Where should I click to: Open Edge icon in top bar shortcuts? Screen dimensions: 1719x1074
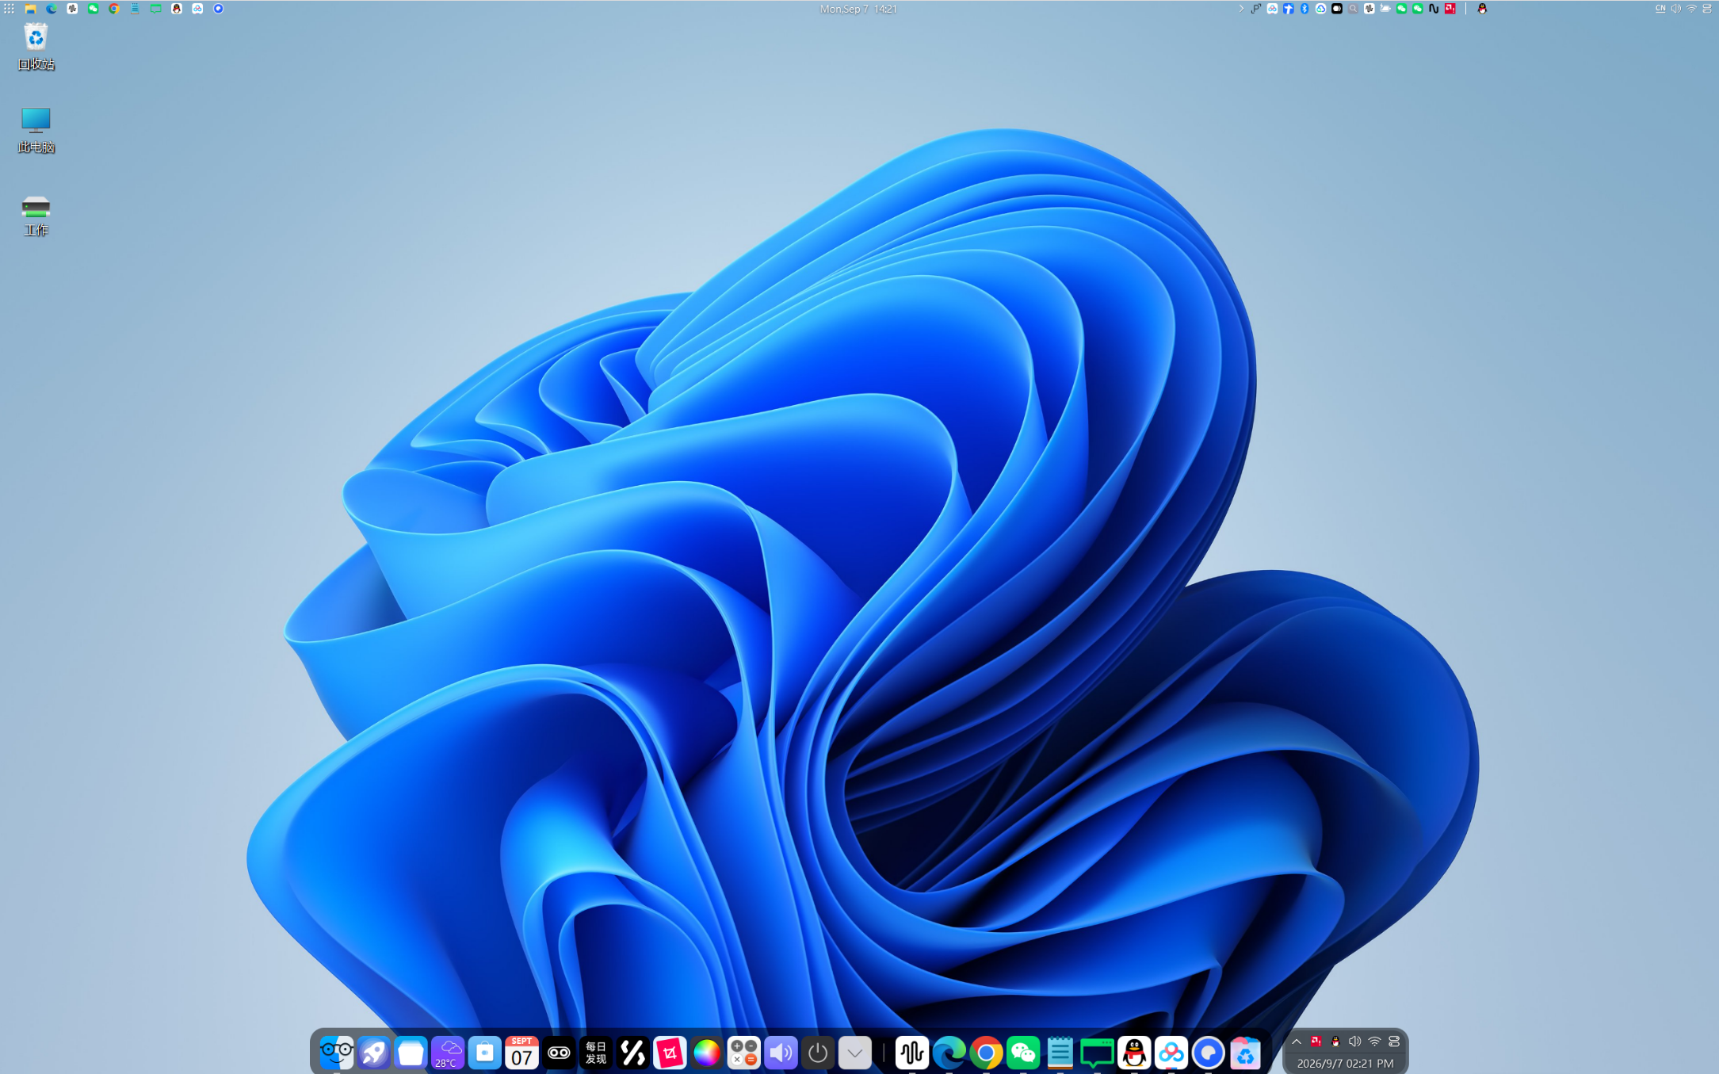click(x=51, y=9)
